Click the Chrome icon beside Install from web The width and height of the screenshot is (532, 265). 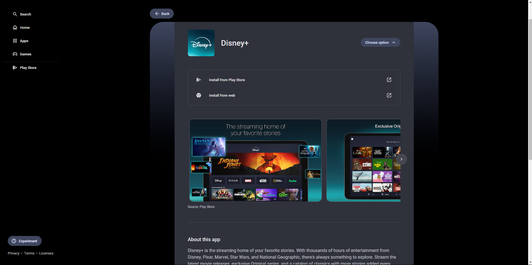199,95
